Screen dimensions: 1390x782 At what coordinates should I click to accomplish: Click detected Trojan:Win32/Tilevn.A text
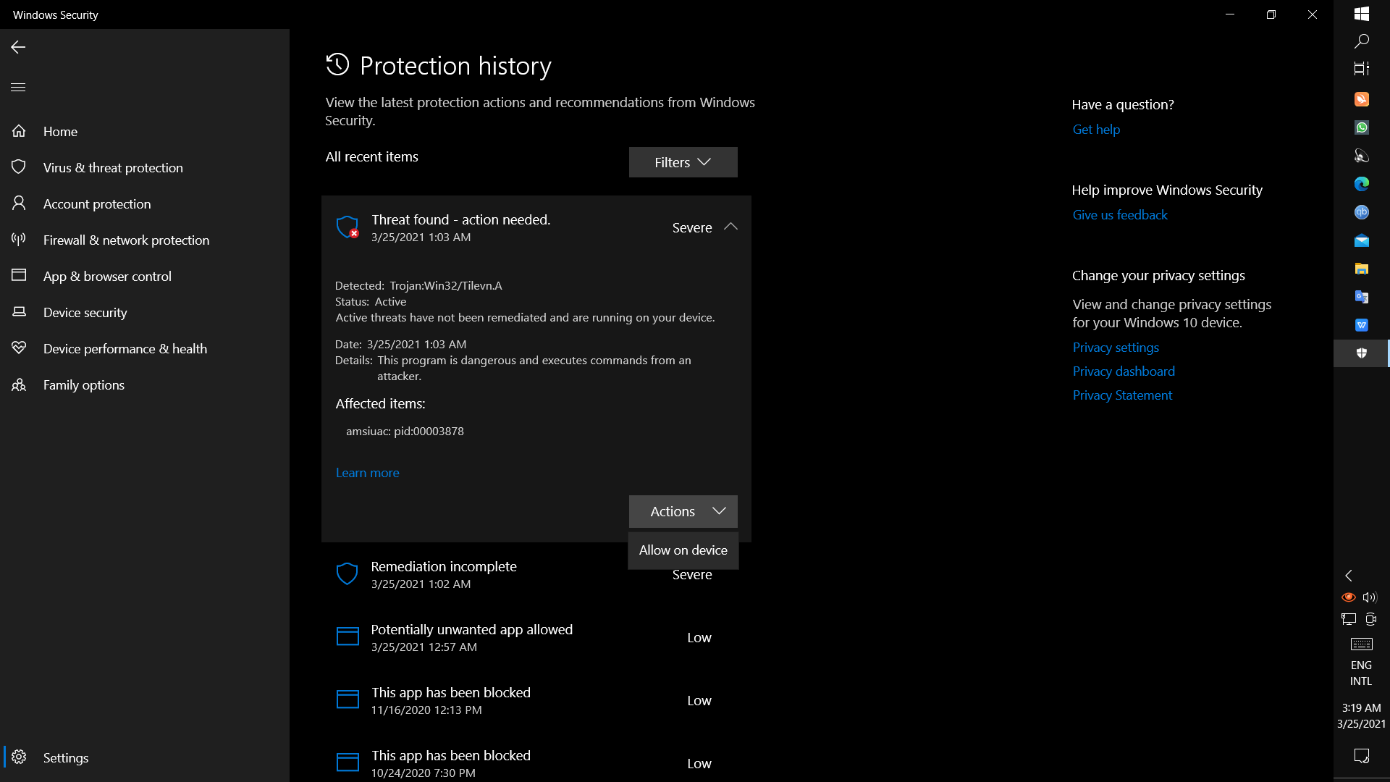[x=446, y=285]
